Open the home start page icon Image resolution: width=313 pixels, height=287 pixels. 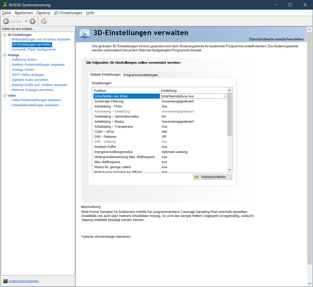[x=44, y=21]
